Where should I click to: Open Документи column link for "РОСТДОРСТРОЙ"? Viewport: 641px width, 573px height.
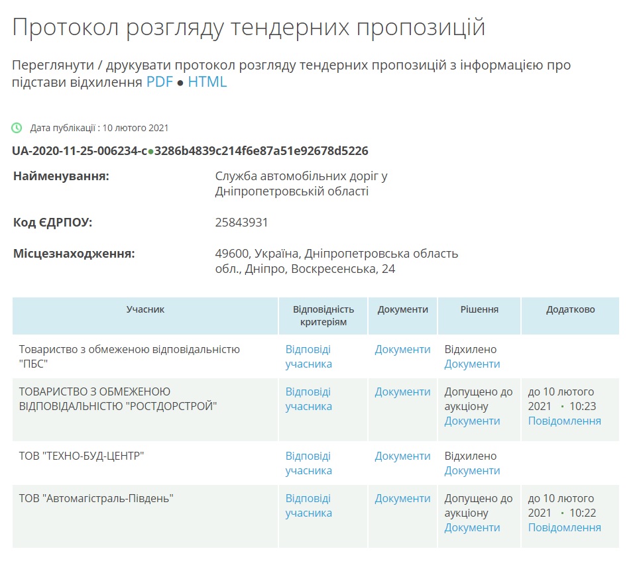point(402,391)
